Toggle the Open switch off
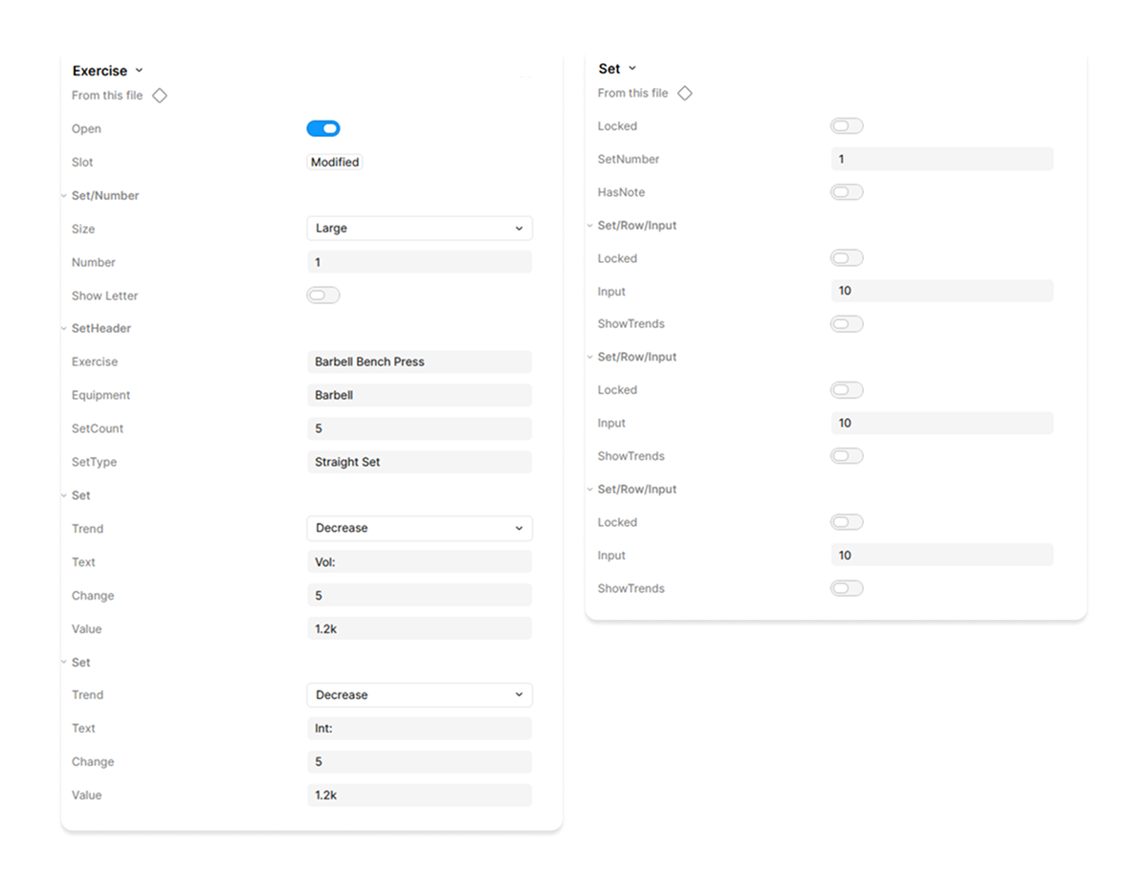 pos(323,129)
